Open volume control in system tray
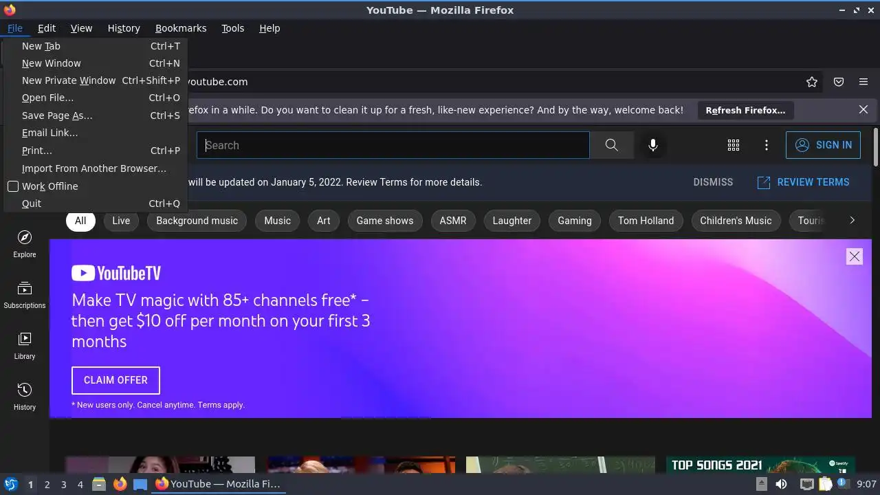Image resolution: width=880 pixels, height=495 pixels. (781, 484)
